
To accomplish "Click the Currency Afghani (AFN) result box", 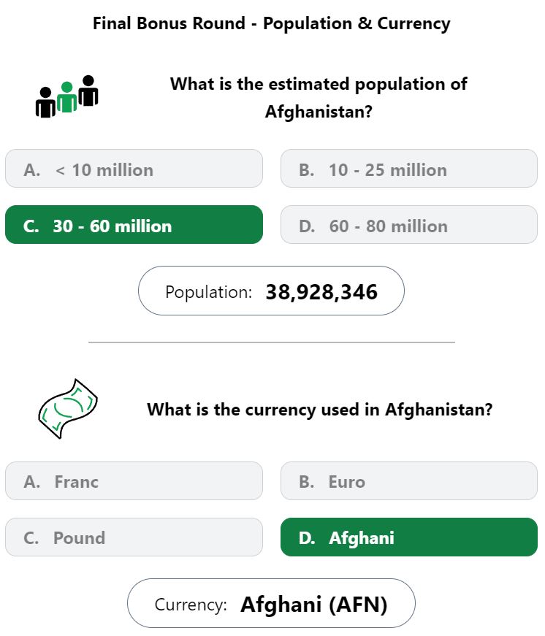I will tap(271, 603).
